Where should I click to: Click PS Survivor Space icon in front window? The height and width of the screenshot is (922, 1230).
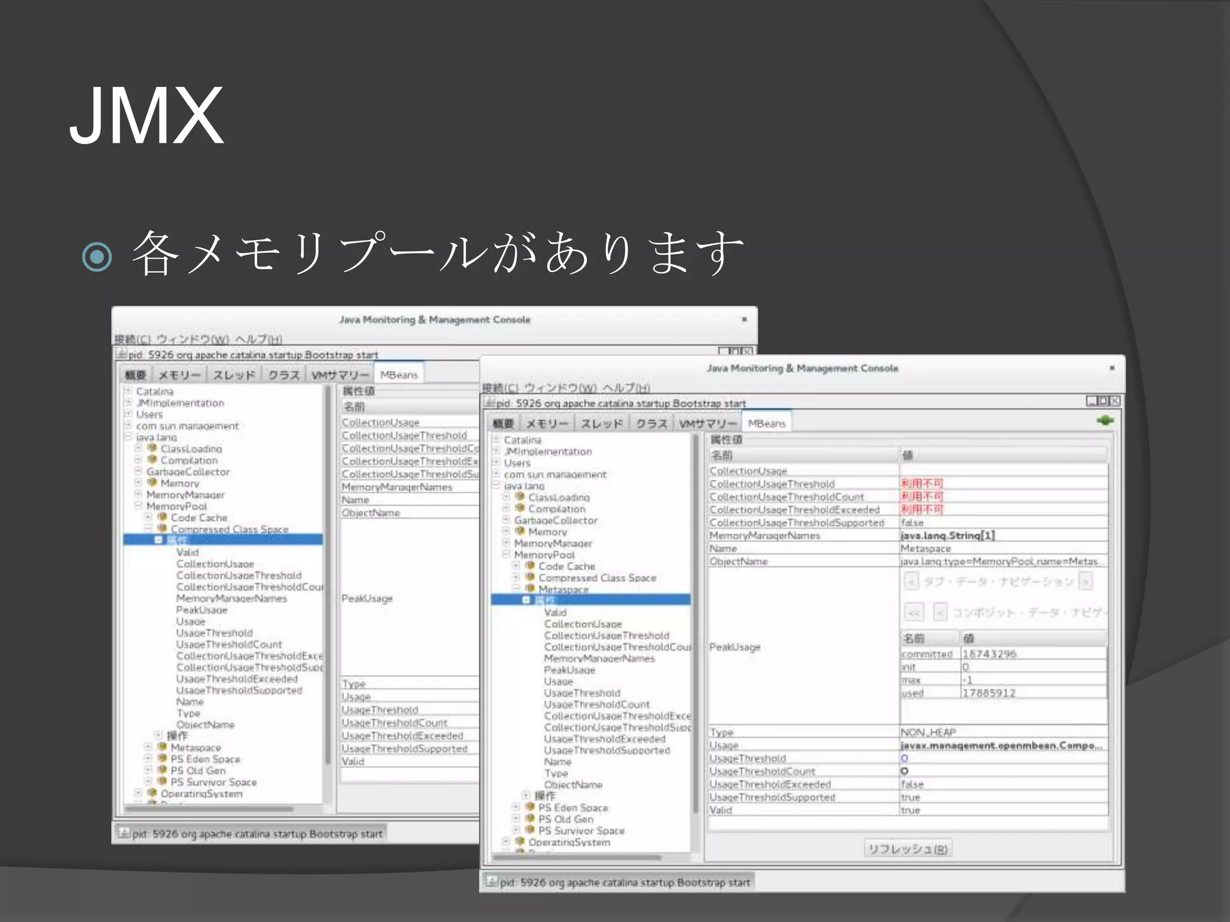click(530, 830)
